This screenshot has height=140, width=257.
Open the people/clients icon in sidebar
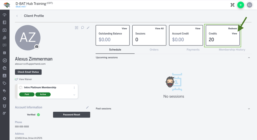(x=5, y=37)
